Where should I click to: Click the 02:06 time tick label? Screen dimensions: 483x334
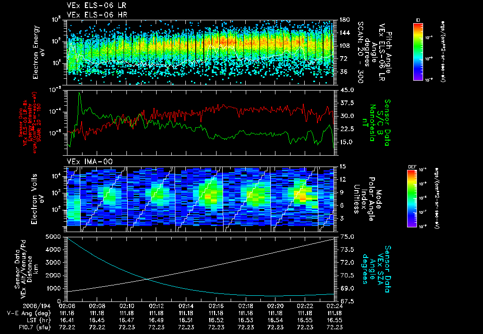coord(67,306)
